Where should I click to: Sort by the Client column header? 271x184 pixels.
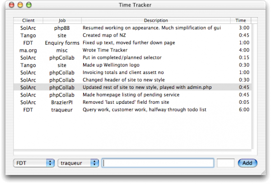tap(28, 20)
